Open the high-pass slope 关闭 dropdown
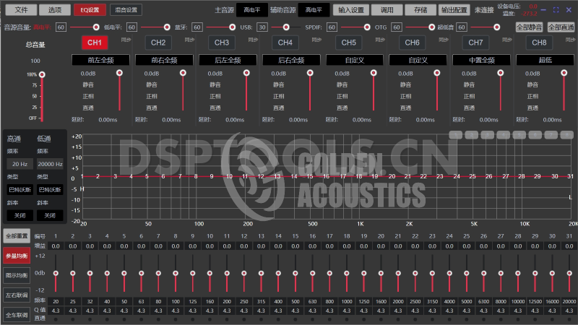Screen dimensions: 578x325 [x=20, y=215]
